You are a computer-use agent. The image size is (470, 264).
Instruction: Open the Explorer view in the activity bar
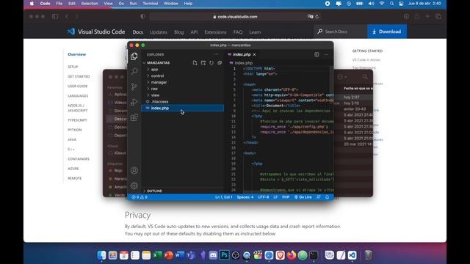[134, 56]
